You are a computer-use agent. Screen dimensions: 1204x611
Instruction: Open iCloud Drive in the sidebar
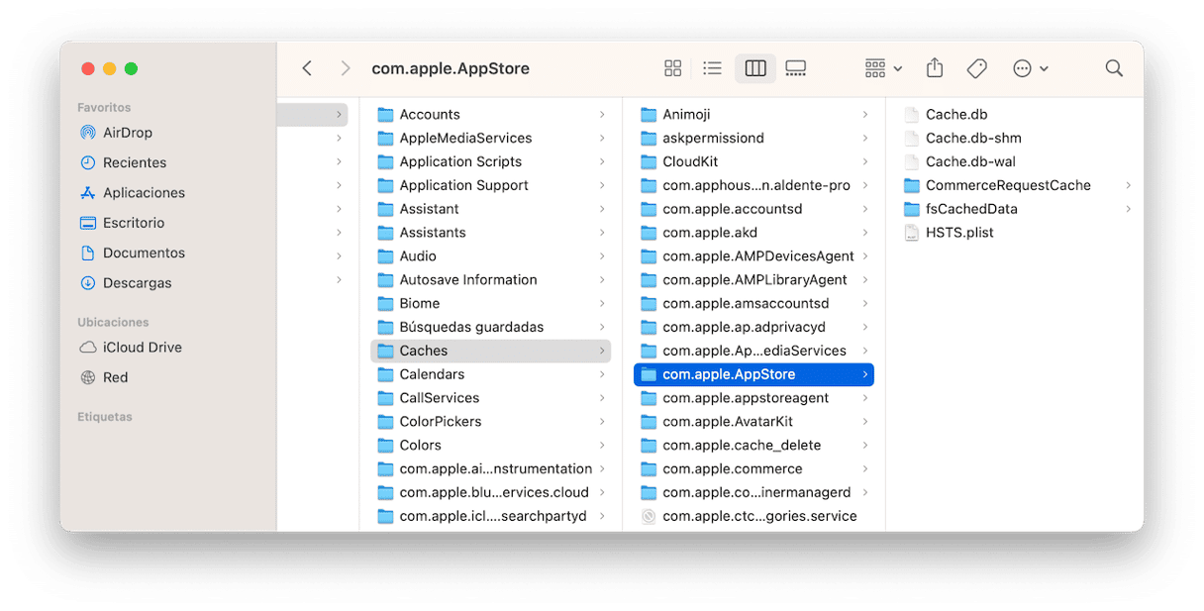[130, 348]
